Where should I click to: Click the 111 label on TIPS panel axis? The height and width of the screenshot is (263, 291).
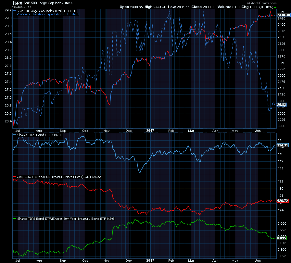pos(280,169)
